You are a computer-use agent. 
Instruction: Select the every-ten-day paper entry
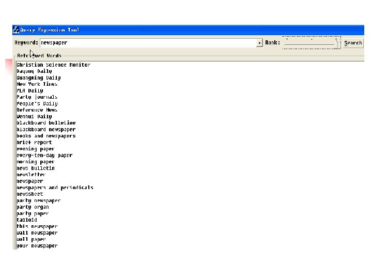coord(44,155)
